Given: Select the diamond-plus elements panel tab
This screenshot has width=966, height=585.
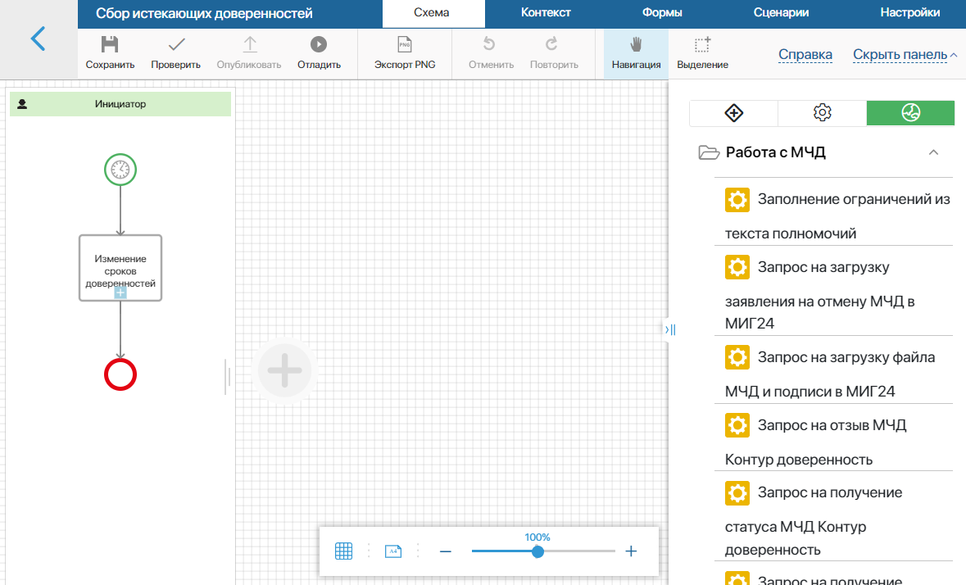Looking at the screenshot, I should [x=734, y=113].
